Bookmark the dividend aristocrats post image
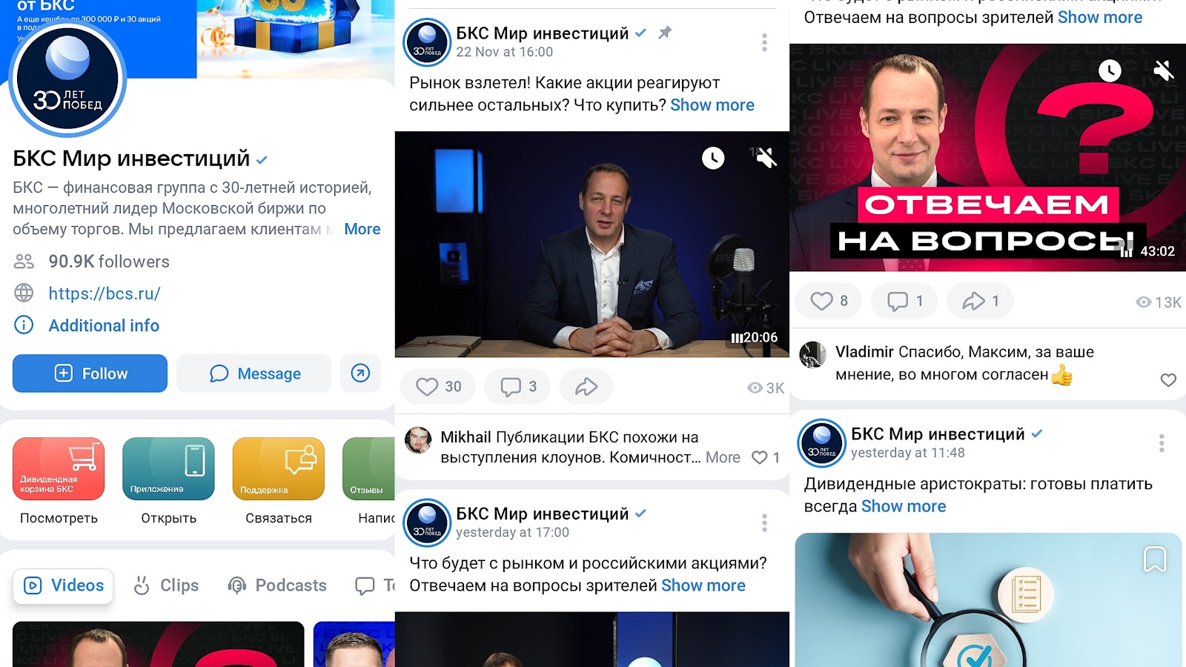Viewport: 1186px width, 667px height. [1155, 560]
